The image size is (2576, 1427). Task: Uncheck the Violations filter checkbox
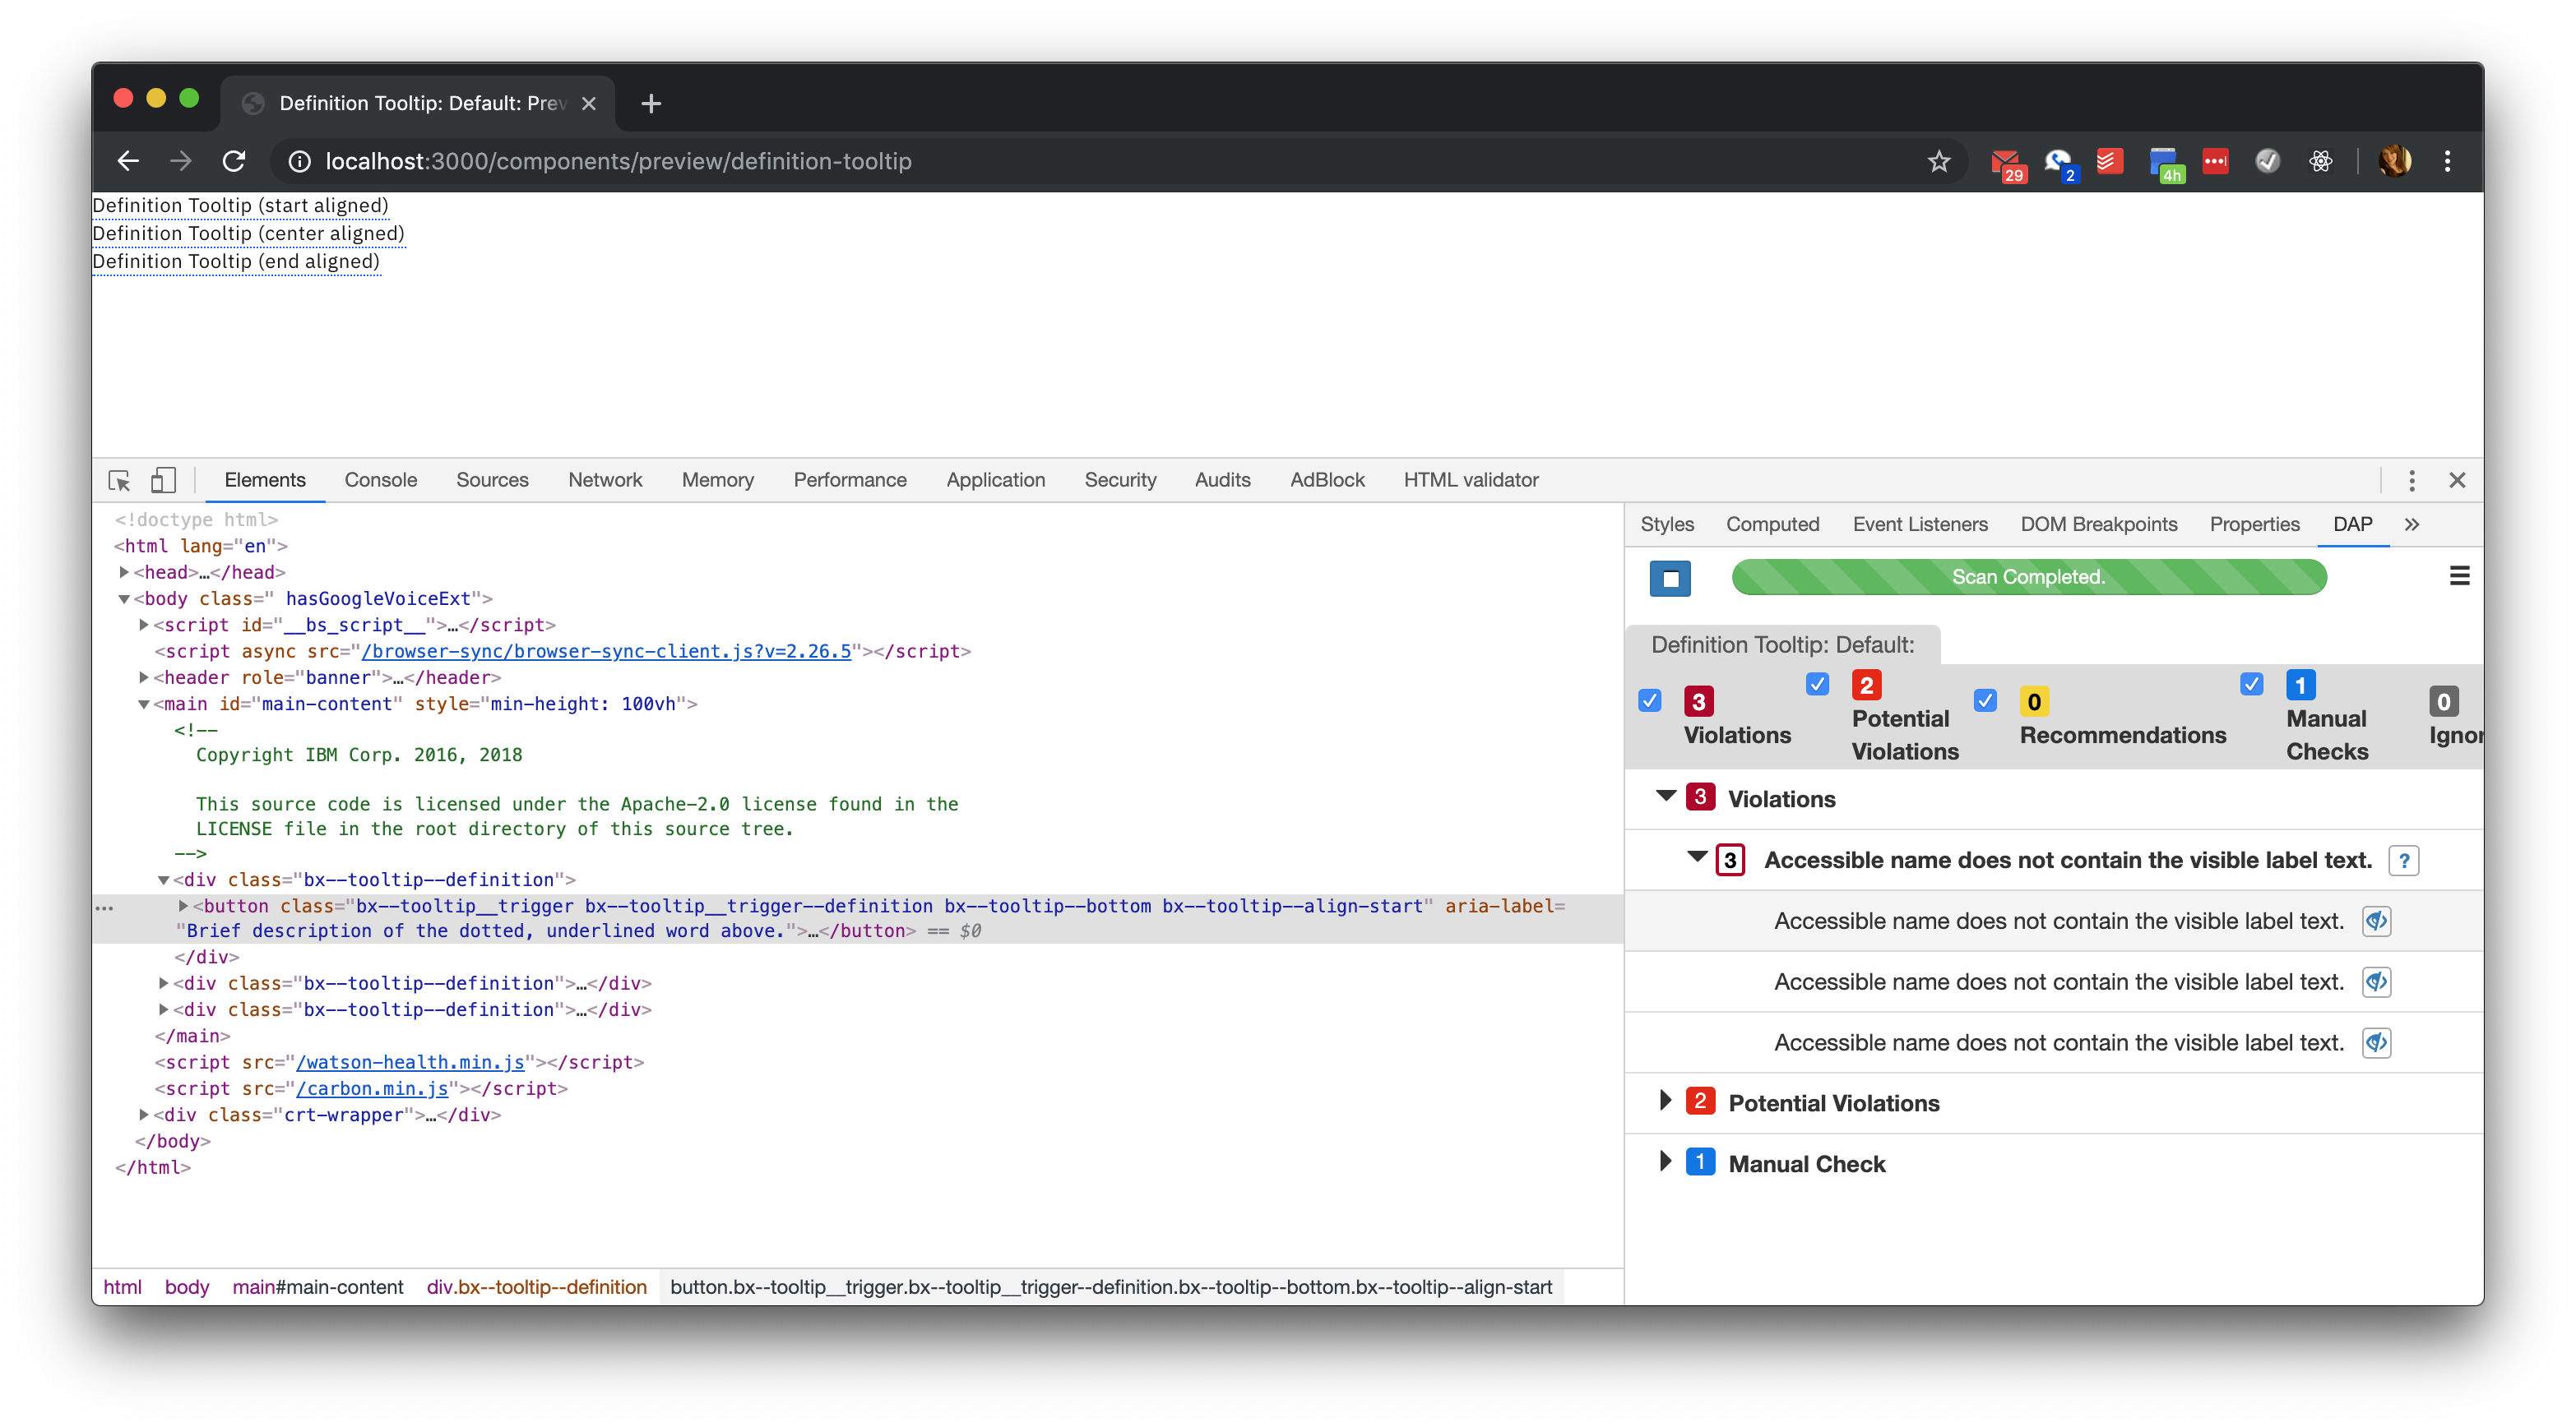[x=1650, y=700]
